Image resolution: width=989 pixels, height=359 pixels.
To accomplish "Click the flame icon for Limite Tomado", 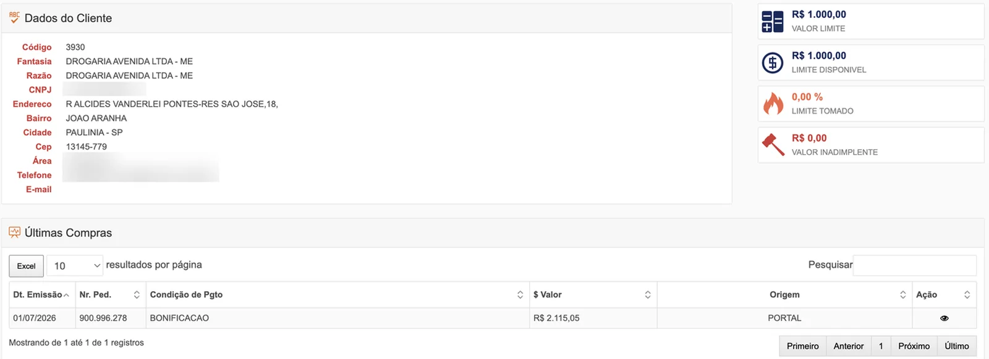I will tap(773, 104).
